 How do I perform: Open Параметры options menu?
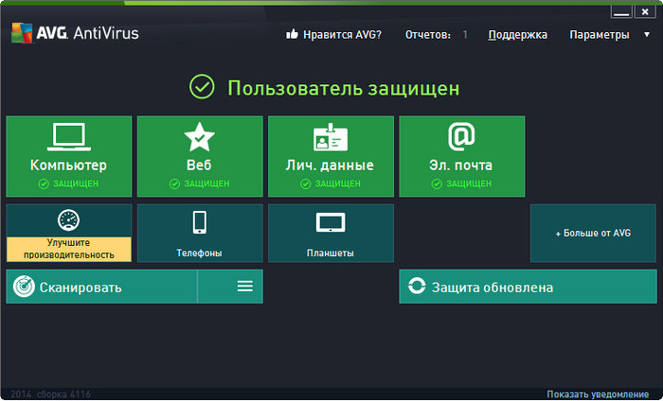point(600,35)
